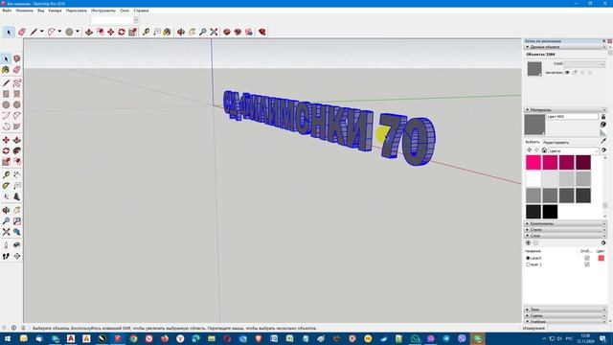613x345 pixels.
Task: Open 3D Warehouse from the top toolbar
Action: (x=227, y=32)
